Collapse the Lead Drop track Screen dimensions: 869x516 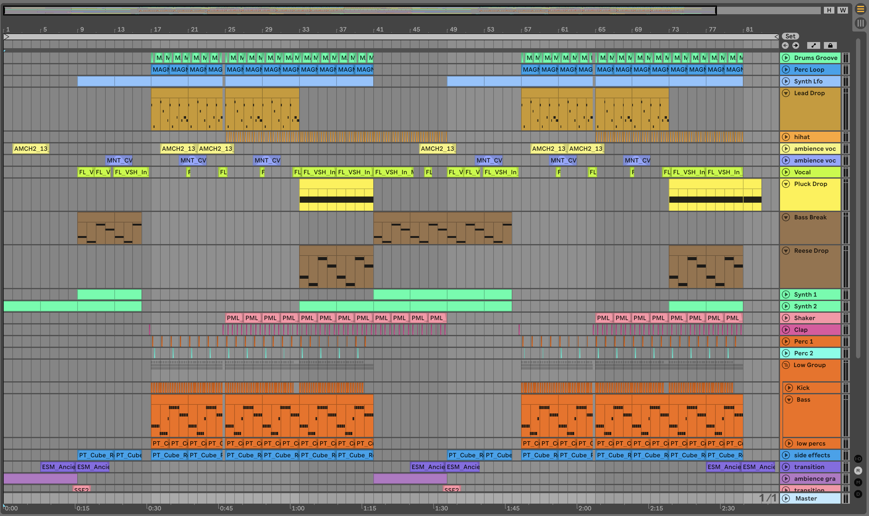click(786, 93)
